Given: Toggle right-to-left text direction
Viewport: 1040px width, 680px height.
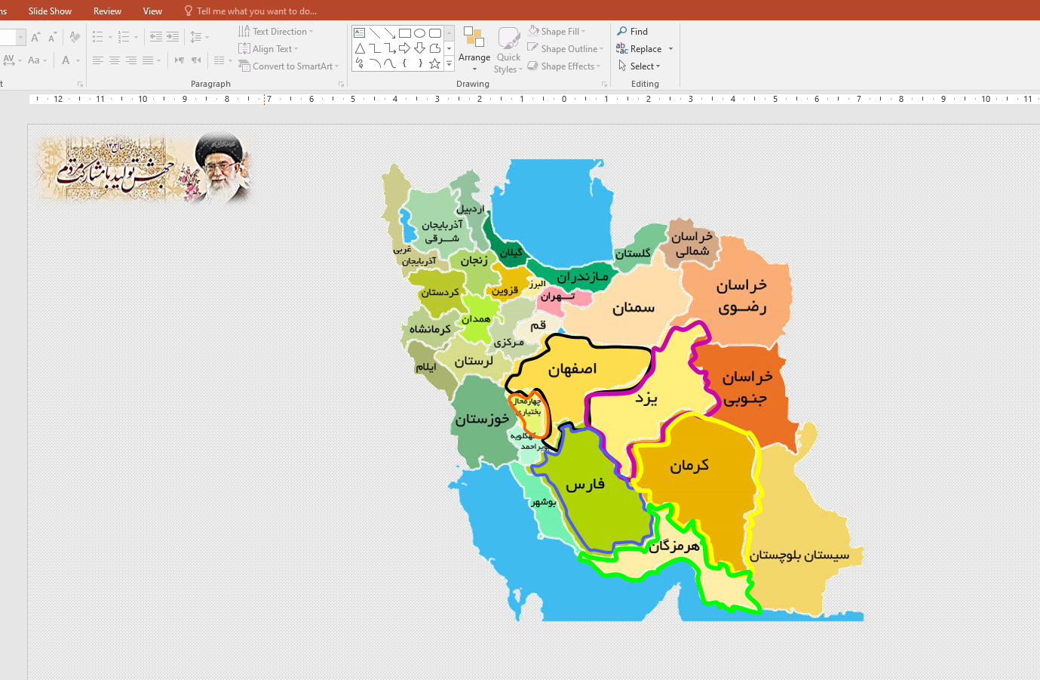Looking at the screenshot, I should (195, 60).
